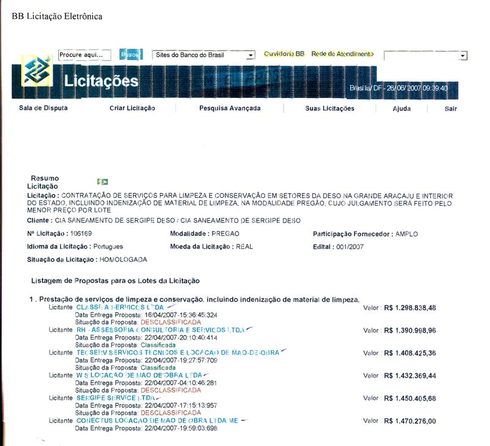Screen dimensions: 490x446
Task: Open the Rede de Atendimento link
Action: (342, 54)
